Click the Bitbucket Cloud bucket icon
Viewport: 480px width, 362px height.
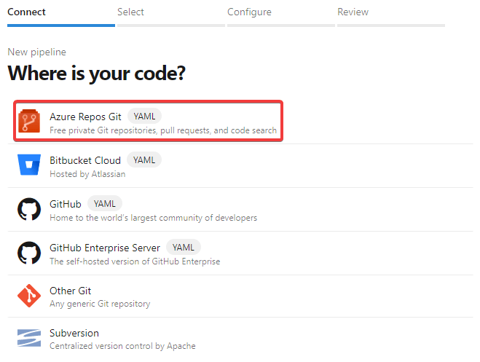tap(30, 166)
